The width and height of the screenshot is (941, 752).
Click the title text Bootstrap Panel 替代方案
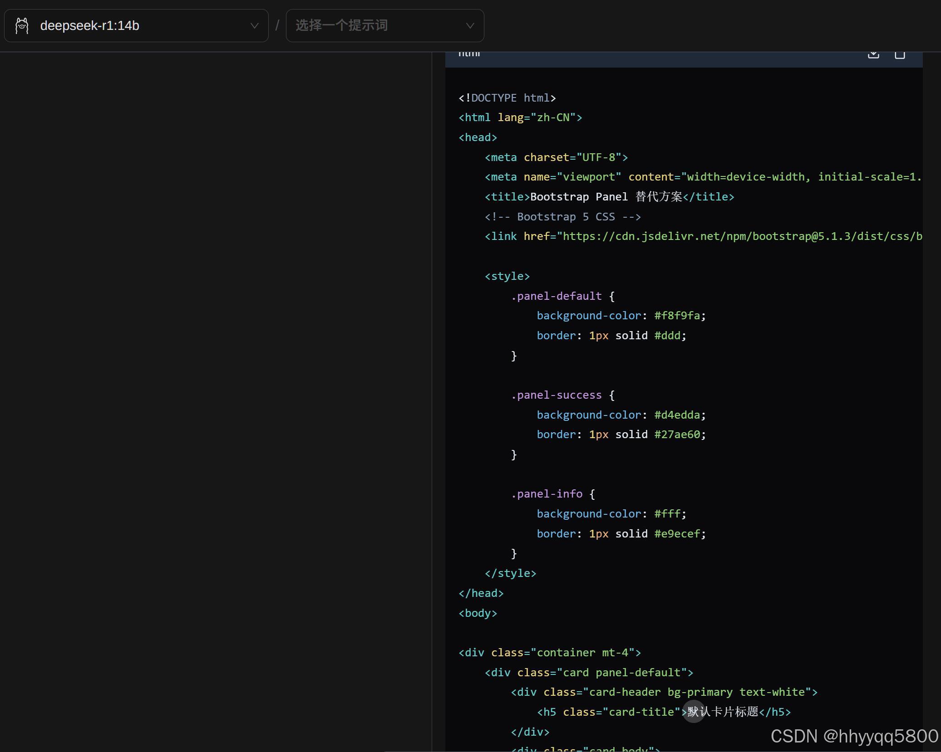tap(606, 197)
